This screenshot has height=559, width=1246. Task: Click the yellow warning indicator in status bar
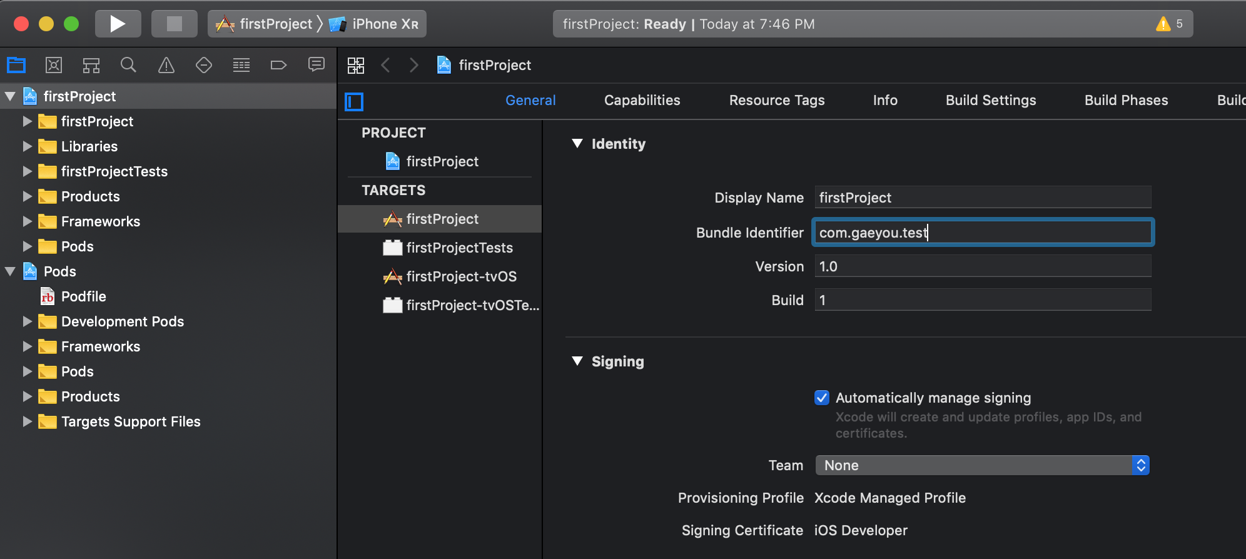[1163, 24]
